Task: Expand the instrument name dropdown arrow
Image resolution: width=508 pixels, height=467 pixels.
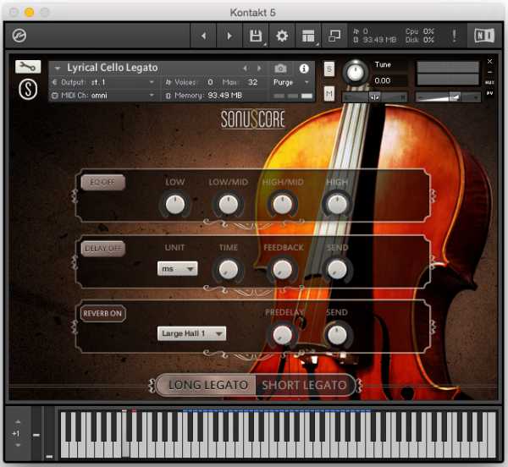Action: pyautogui.click(x=58, y=69)
